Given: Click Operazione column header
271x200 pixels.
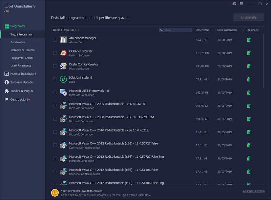Looking at the screenshot, I should (252, 30).
